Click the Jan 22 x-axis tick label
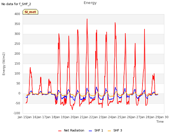This screenshot has width=181, height=136. (88, 117)
